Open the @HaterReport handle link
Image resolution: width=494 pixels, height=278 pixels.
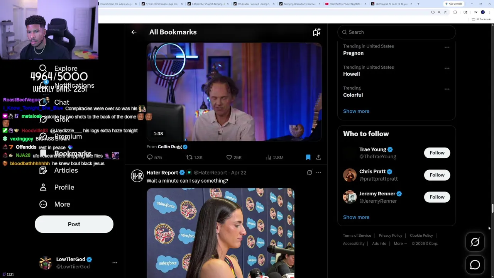[210, 173]
